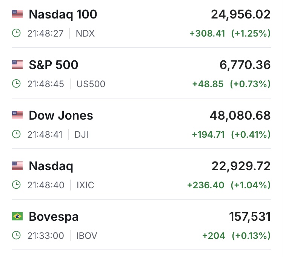Viewport: 283px width, 257px height.
Task: Click the clock icon at 21:48:45
Action: point(16,84)
